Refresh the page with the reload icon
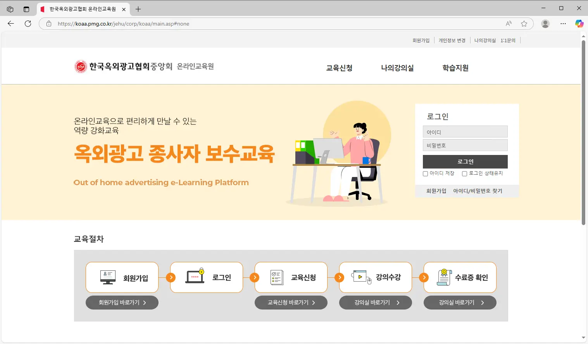Viewport: 588px width, 344px height. click(28, 24)
